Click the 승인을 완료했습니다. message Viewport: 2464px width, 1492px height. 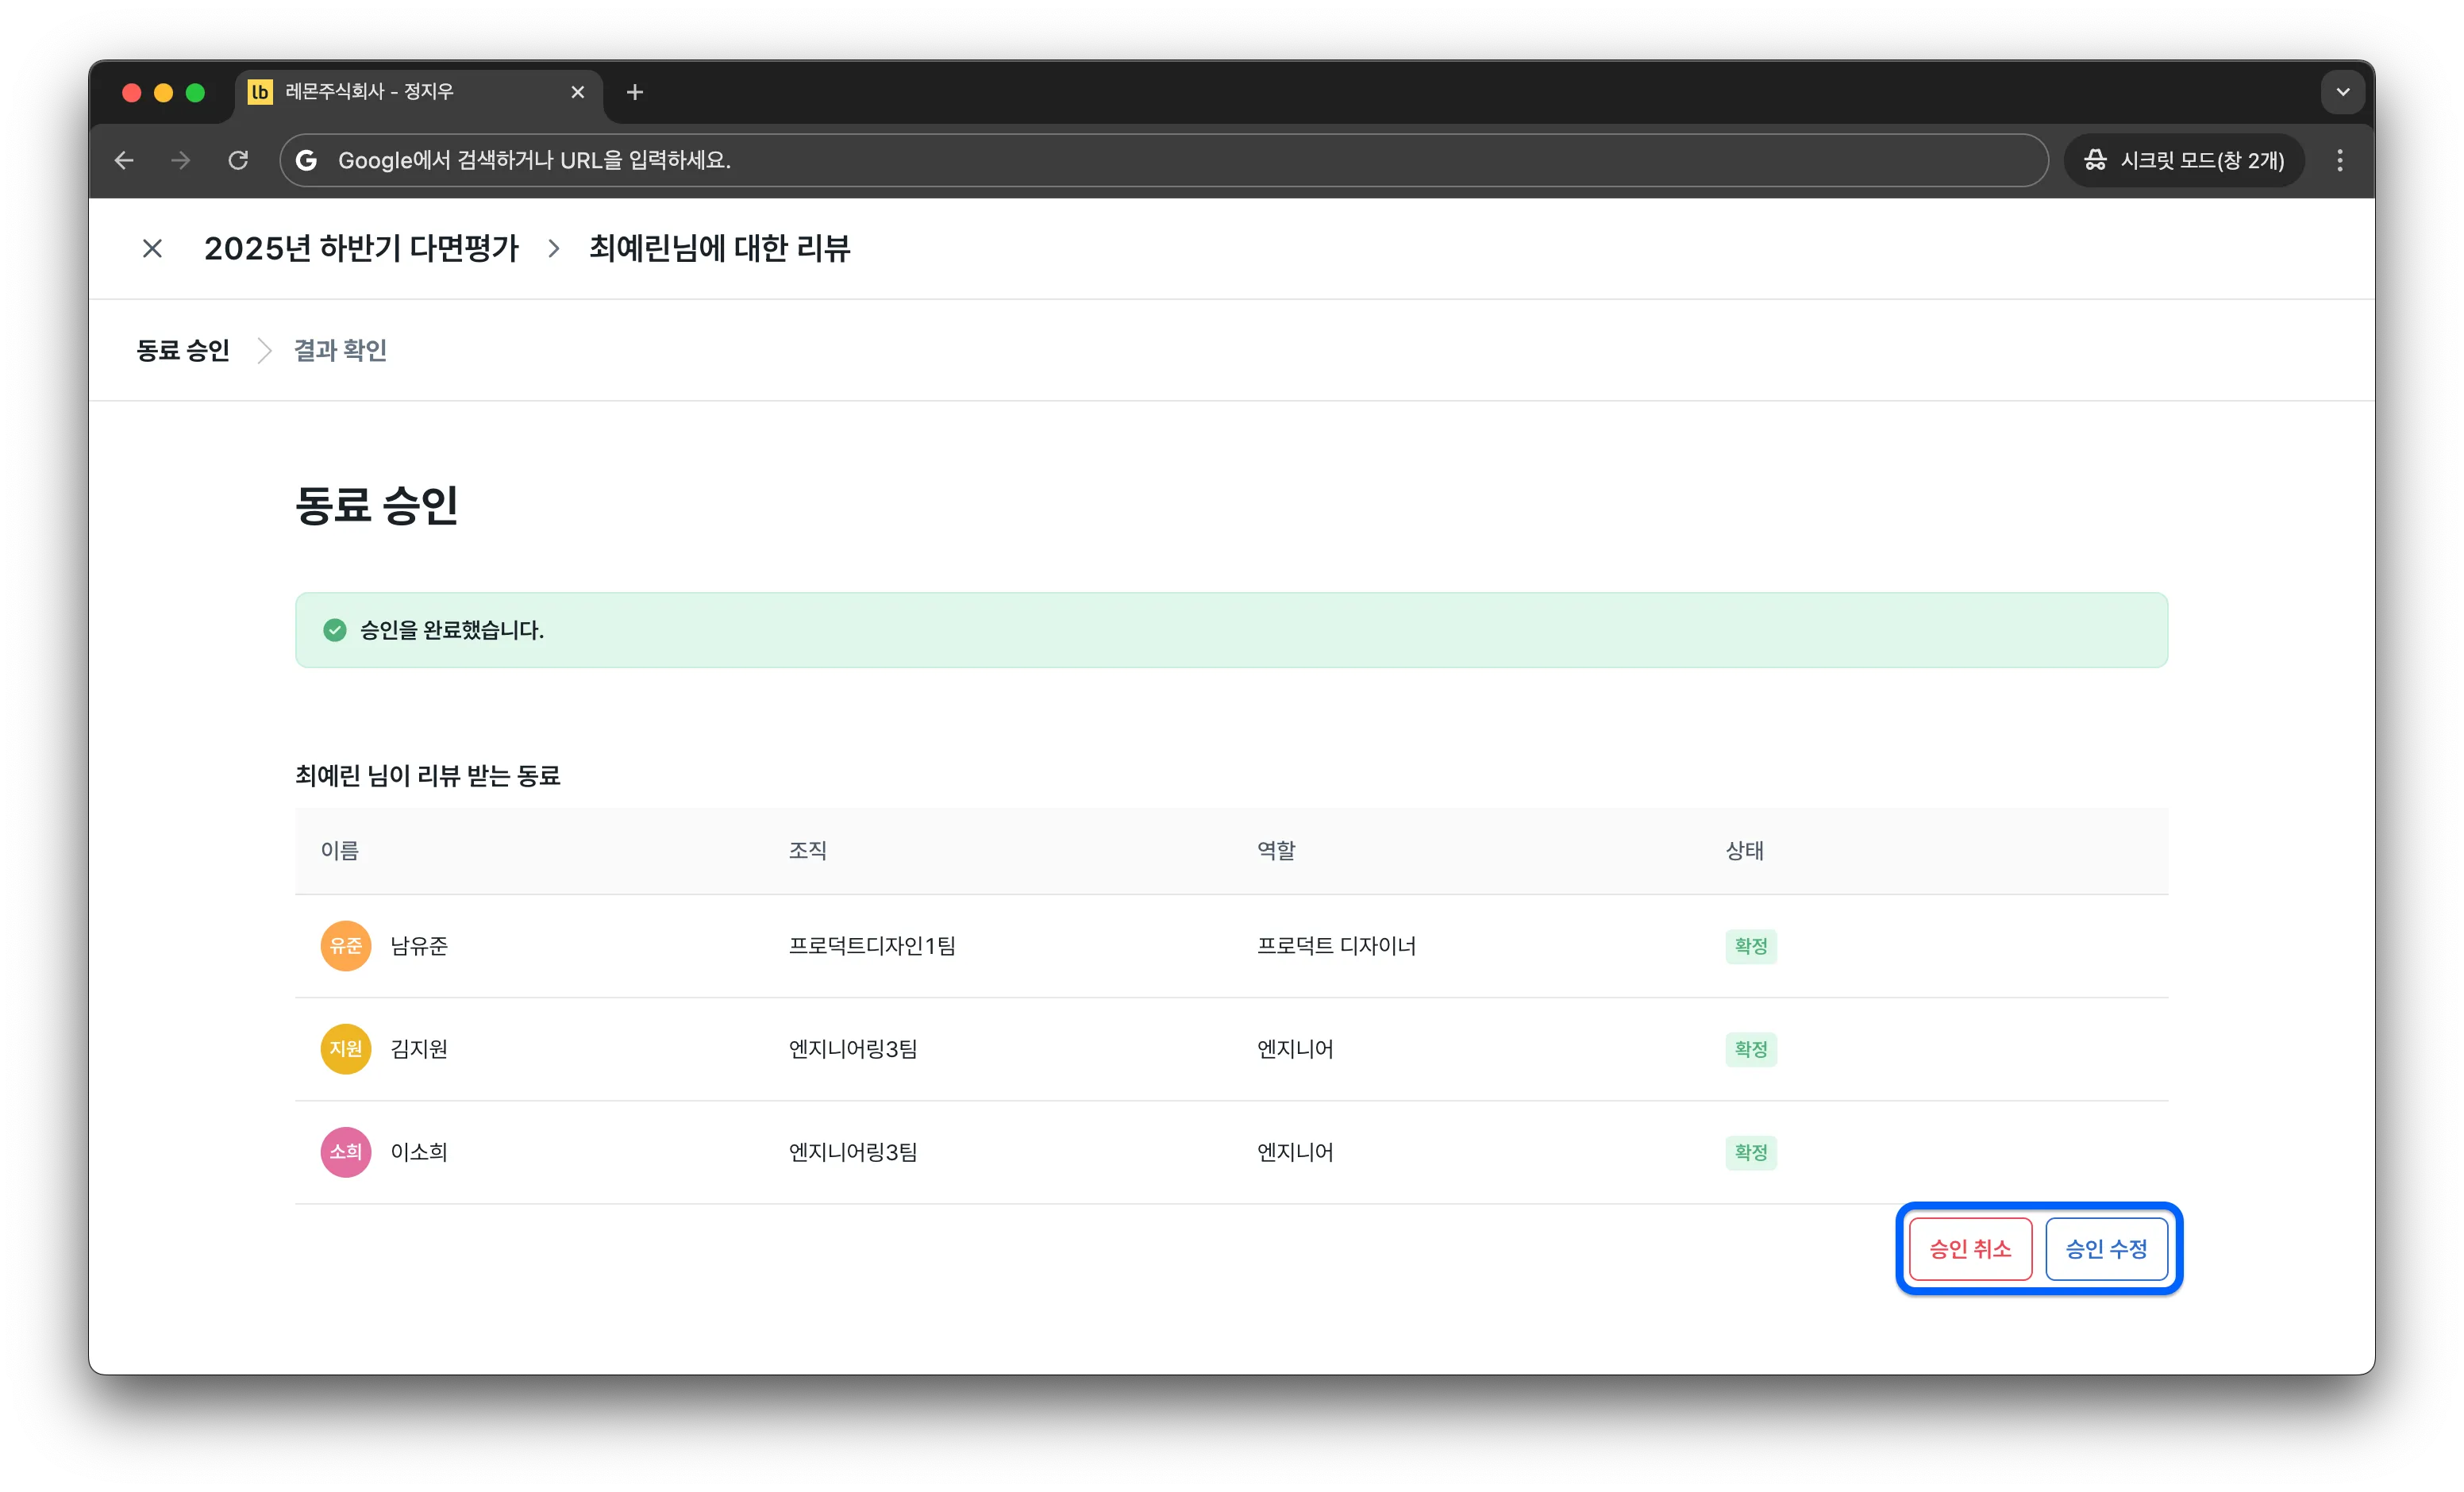click(452, 629)
